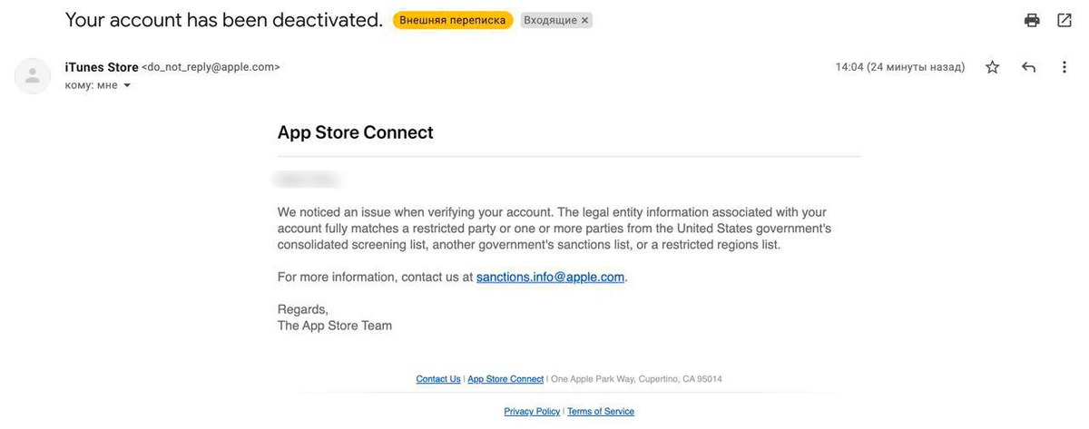Follow the "Contact Us" footer link
The height and width of the screenshot is (429, 1089).
(x=438, y=379)
